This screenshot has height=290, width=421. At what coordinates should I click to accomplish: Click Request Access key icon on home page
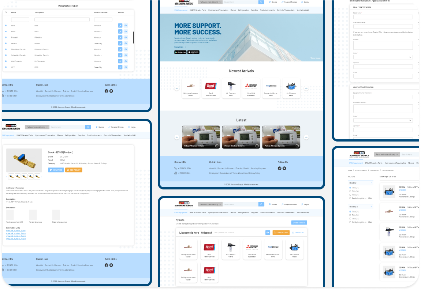click(283, 2)
